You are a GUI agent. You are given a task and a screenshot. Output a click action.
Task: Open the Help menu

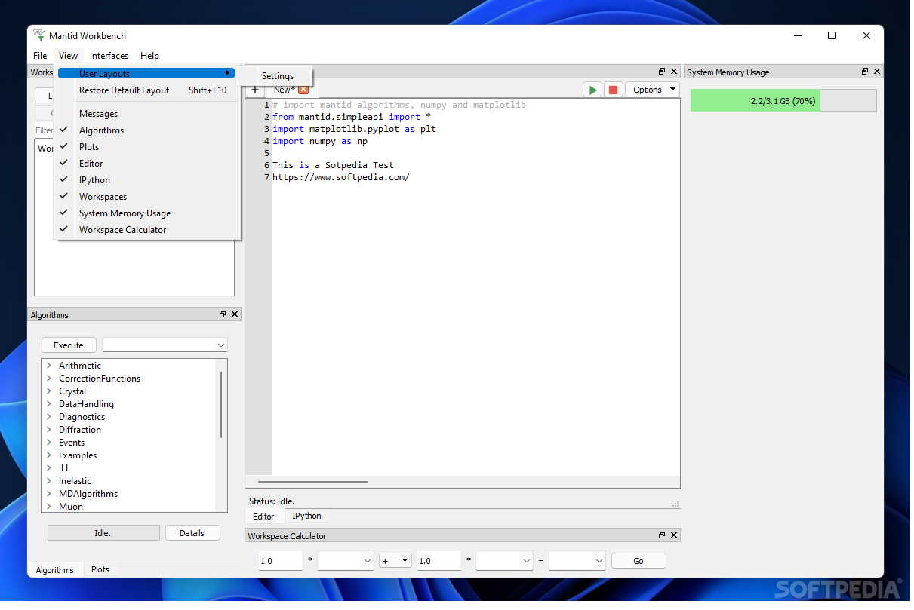coord(149,56)
